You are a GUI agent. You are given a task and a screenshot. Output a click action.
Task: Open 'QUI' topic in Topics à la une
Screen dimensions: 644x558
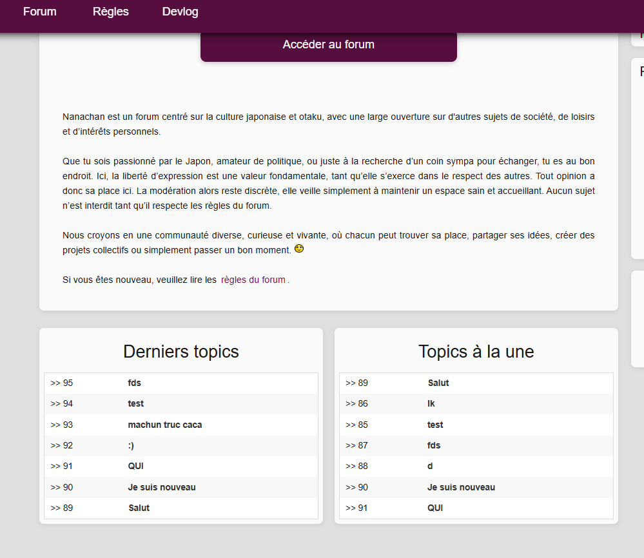pyautogui.click(x=435, y=508)
